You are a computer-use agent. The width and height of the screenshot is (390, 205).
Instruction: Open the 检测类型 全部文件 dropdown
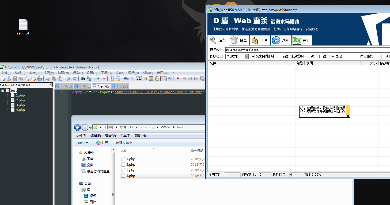(x=237, y=56)
